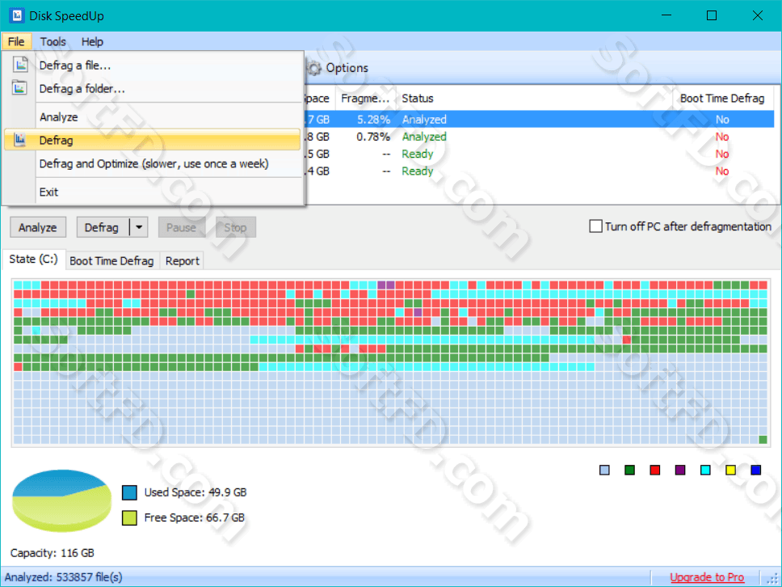Choose 'Defrag a folder…' from the File menu
This screenshot has height=587, width=782.
click(153, 88)
